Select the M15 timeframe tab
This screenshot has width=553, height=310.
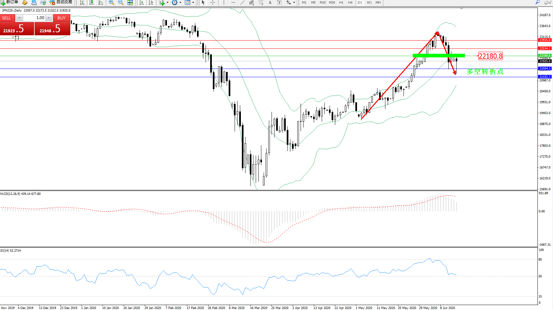[323, 2]
